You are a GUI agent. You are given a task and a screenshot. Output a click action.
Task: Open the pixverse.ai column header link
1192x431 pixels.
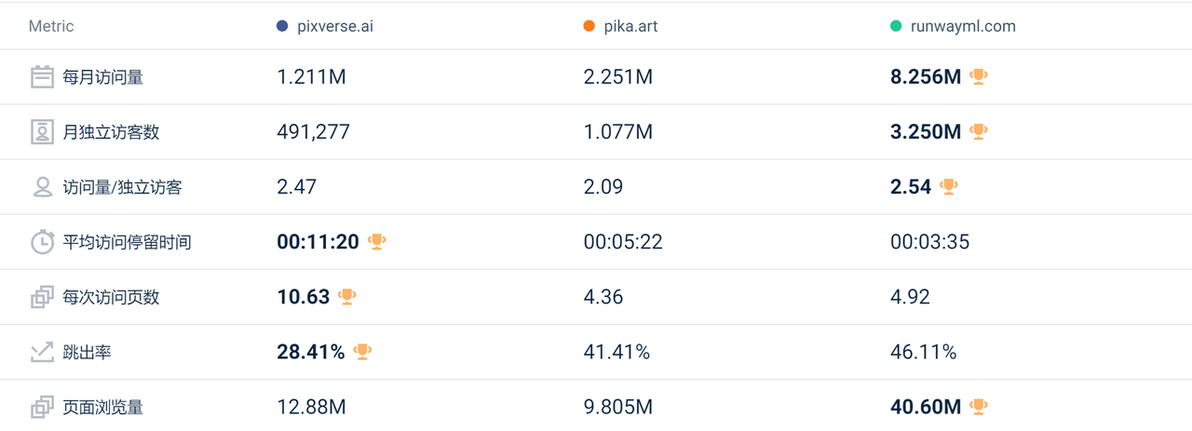coord(333,26)
